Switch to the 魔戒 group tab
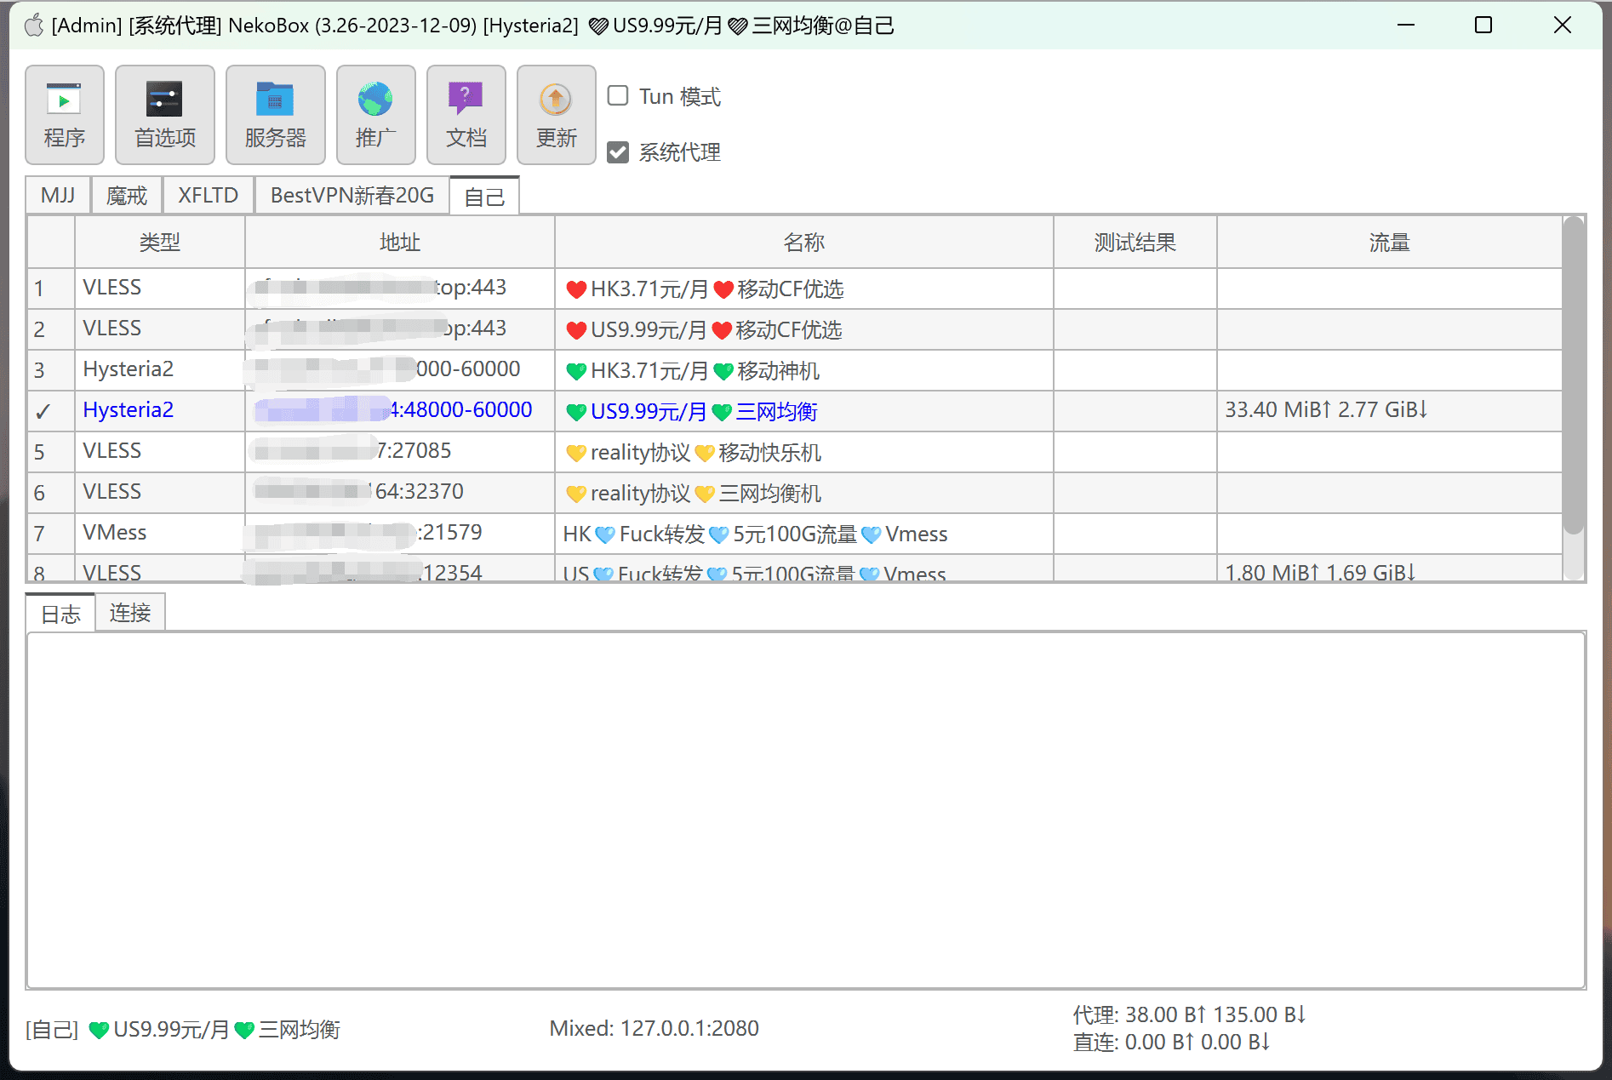1612x1080 pixels. click(127, 196)
